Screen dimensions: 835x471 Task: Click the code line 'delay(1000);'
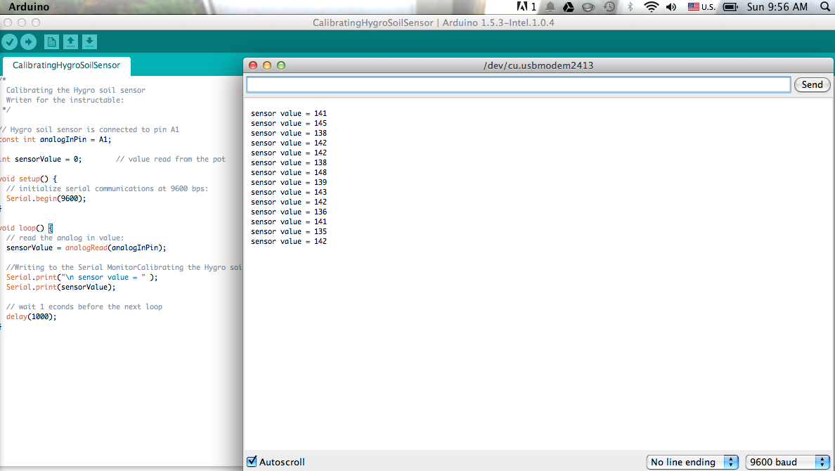coord(31,317)
